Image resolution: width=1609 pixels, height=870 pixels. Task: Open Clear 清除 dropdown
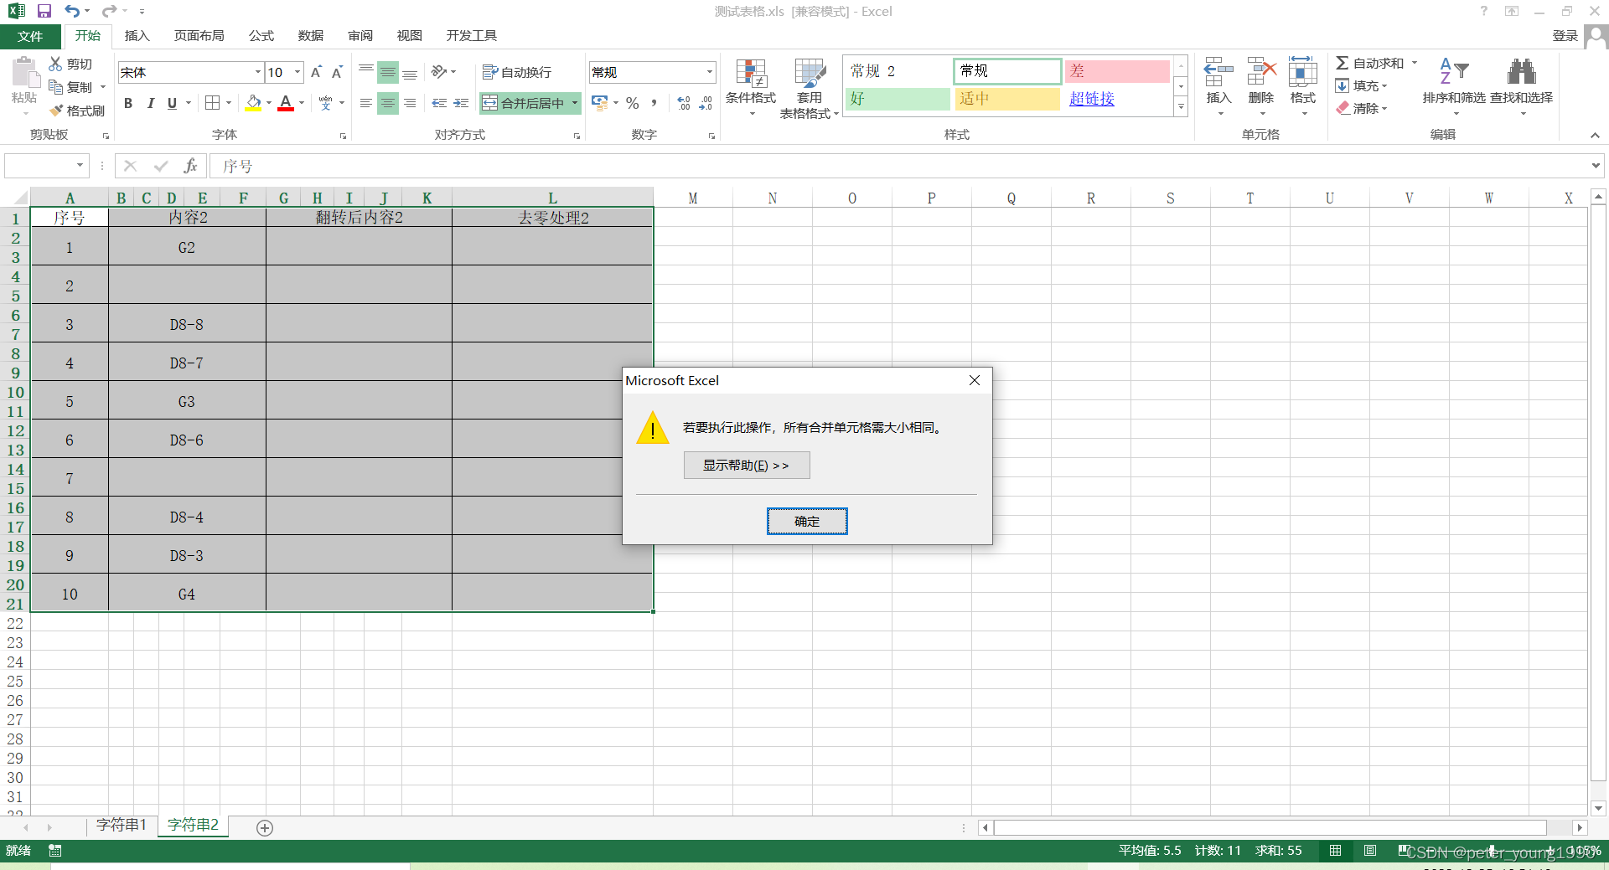click(x=1361, y=108)
